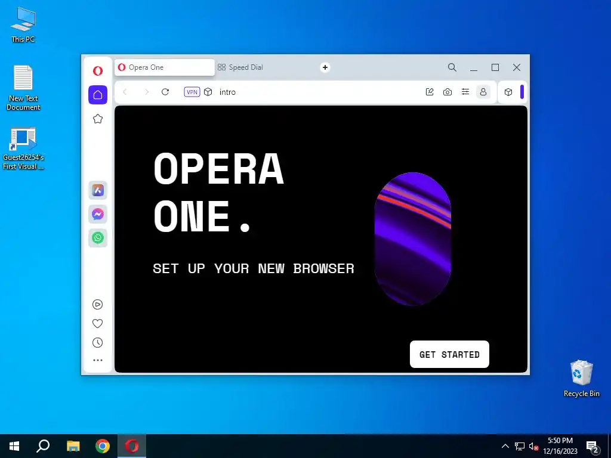Open the edit/pinboard toolbar icon
This screenshot has width=611, height=458.
(430, 92)
